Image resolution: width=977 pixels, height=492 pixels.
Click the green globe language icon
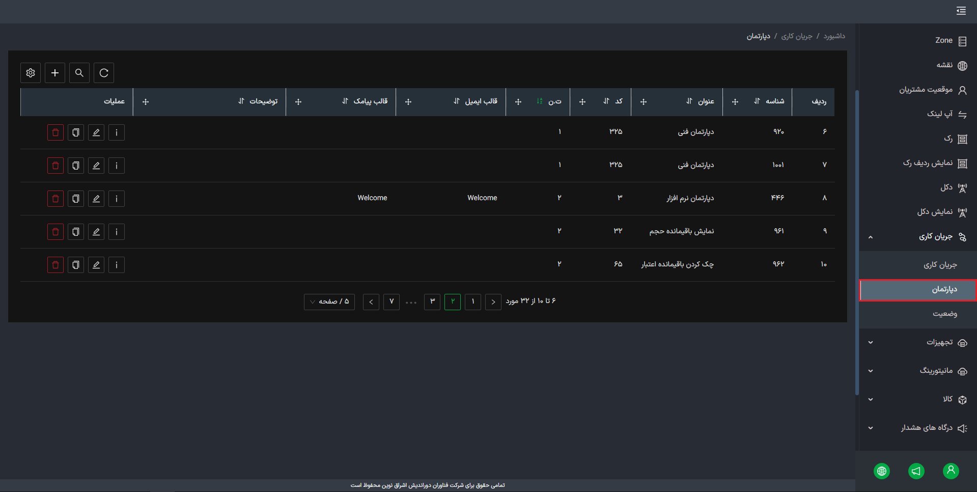pos(882,471)
